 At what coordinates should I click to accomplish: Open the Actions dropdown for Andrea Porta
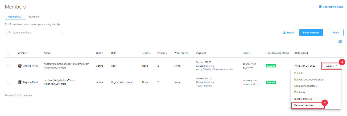pyautogui.click(x=332, y=66)
